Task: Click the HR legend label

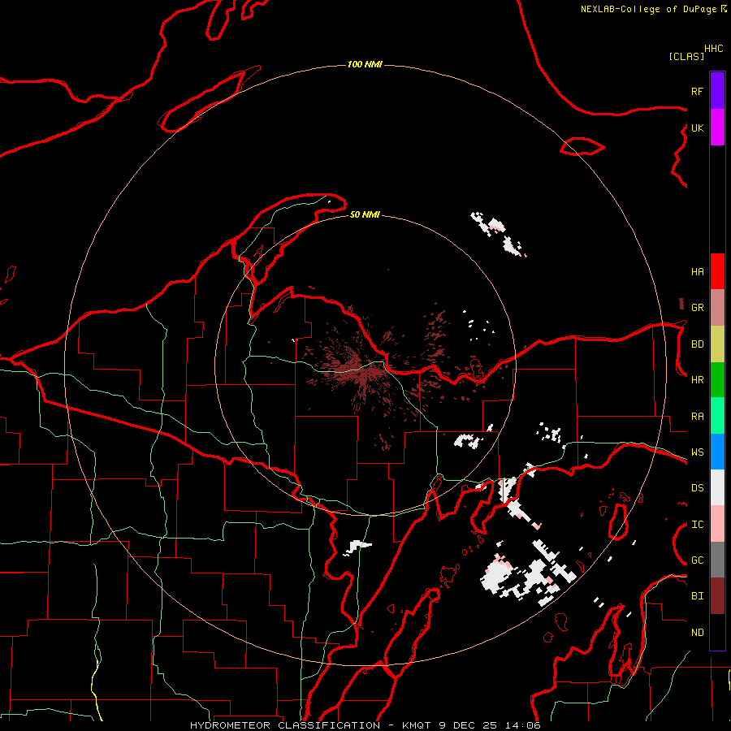Action: coord(697,380)
